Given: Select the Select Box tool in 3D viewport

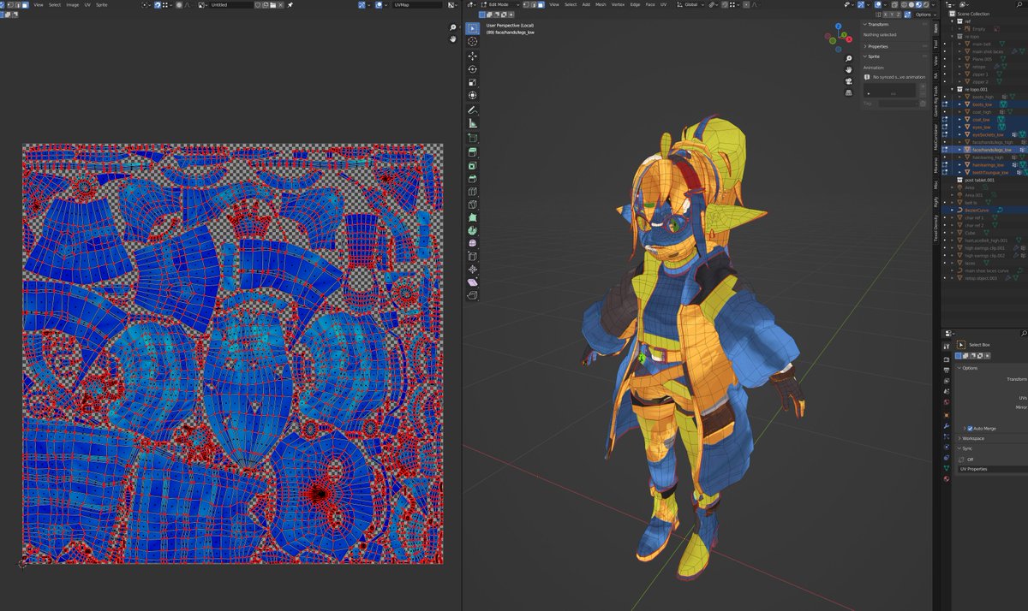Looking at the screenshot, I should coord(472,28).
